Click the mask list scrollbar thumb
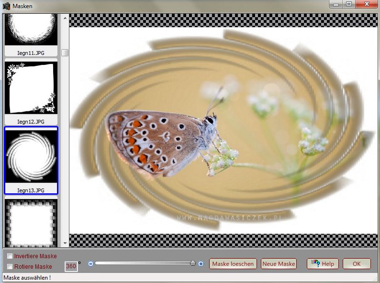 [x=65, y=53]
